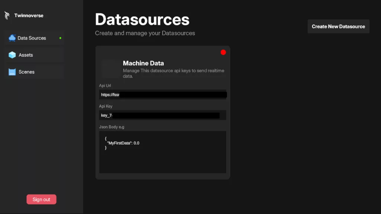381x214 pixels.
Task: Click the Api Key label
Action: 106,106
